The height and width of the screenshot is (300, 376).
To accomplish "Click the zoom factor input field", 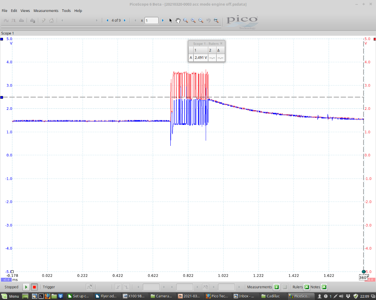I will [152, 21].
